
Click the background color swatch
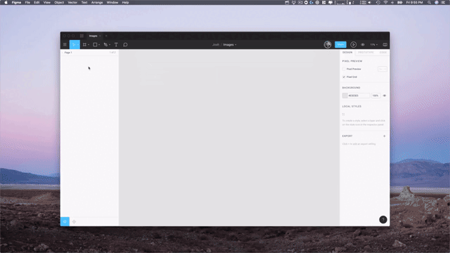click(x=345, y=96)
